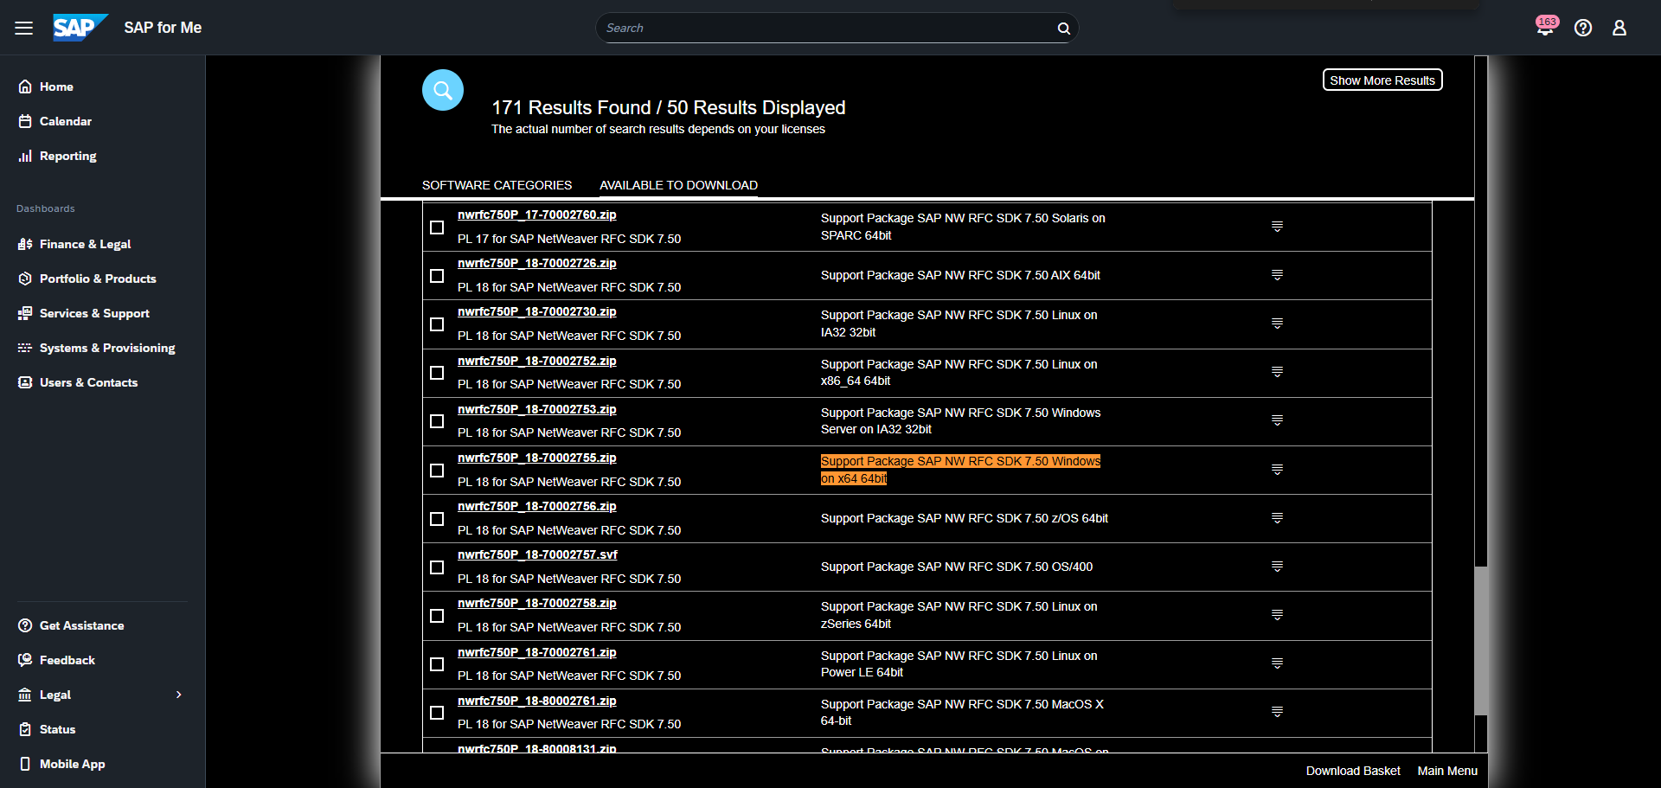Click the blue circular search icon

coord(443,90)
